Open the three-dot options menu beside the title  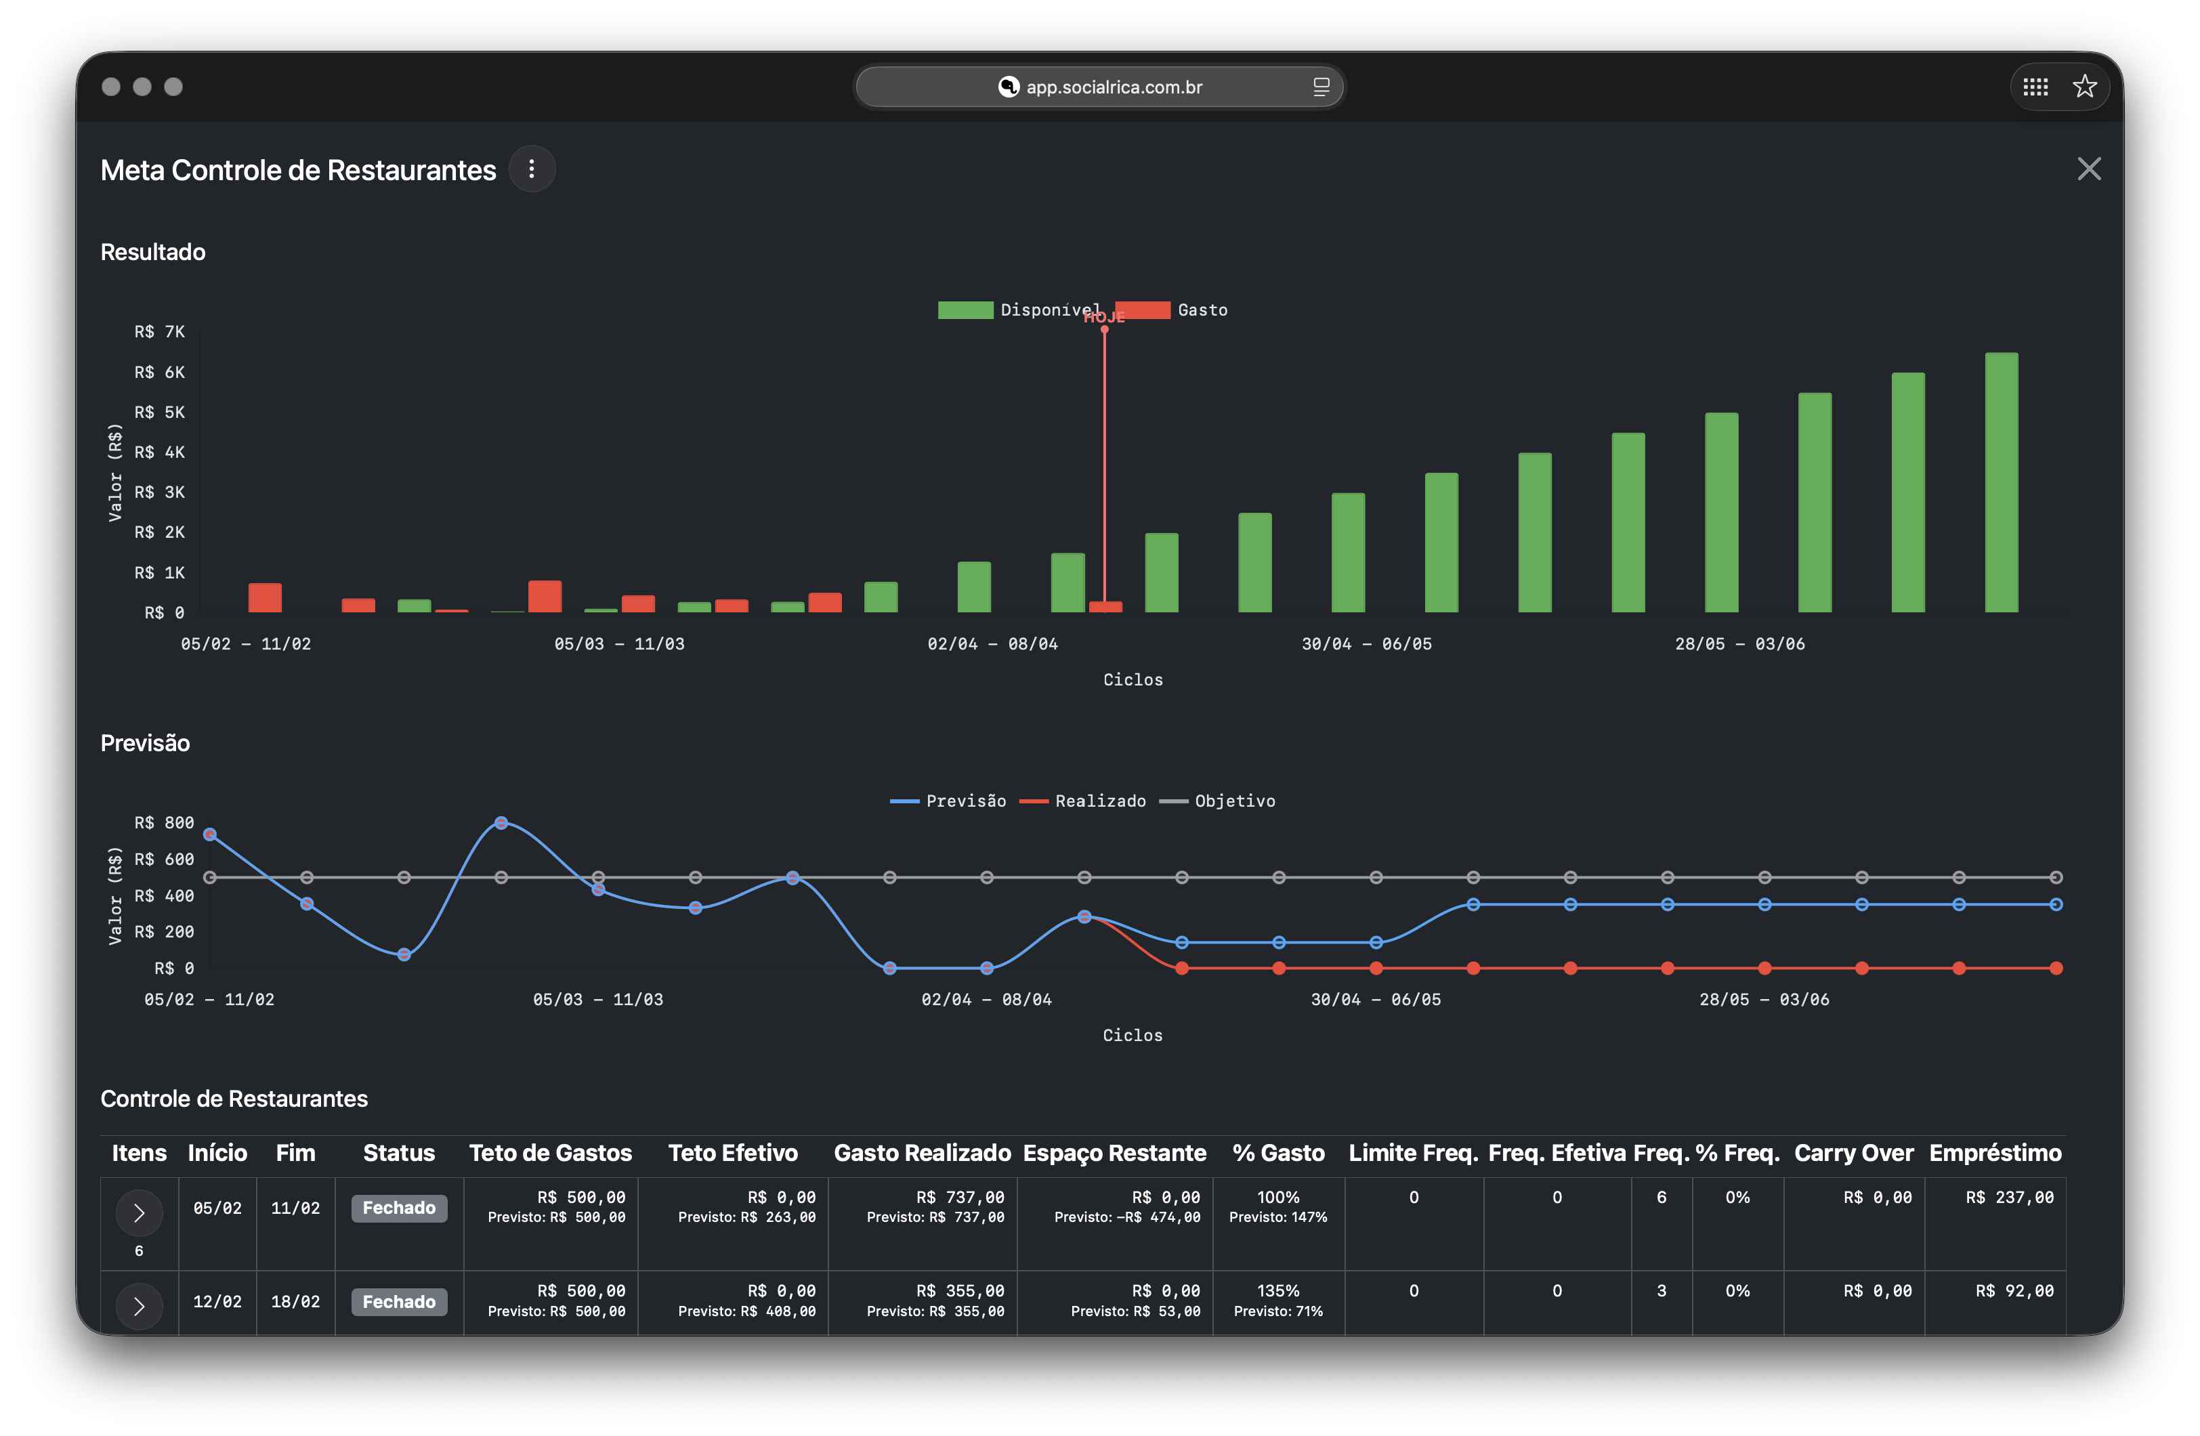532,169
